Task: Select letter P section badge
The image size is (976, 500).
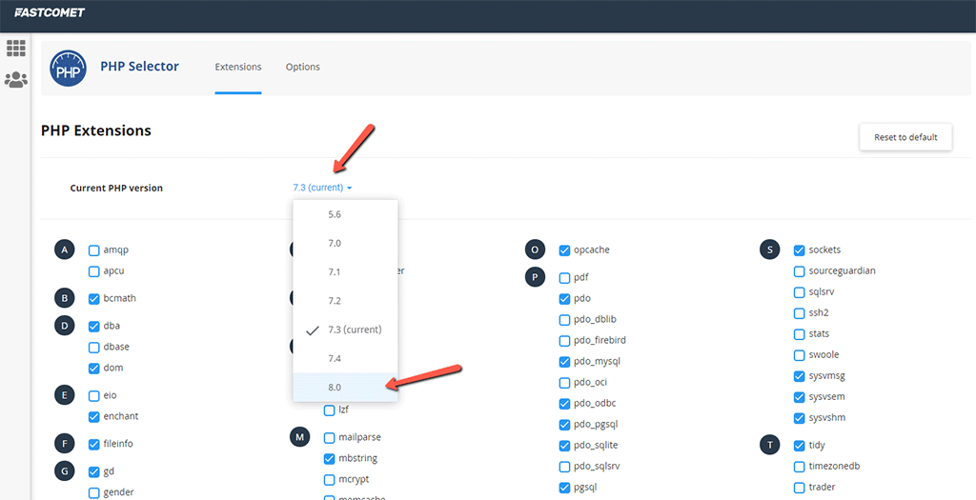Action: pos(536,277)
